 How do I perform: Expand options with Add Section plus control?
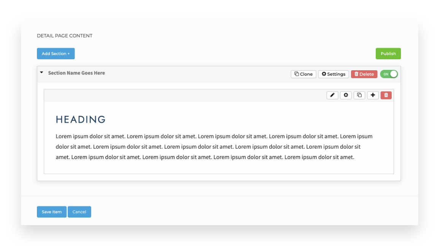tap(56, 54)
